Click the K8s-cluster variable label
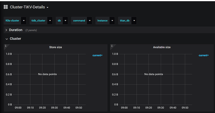 pos(12,20)
